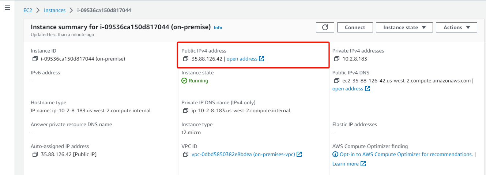Navigate to Instances breadcrumb
Image resolution: width=486 pixels, height=175 pixels.
pyautogui.click(x=54, y=10)
